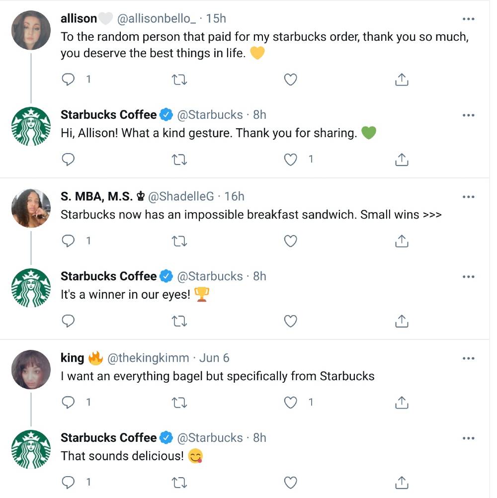Viewport: 497px width, 498px height.
Task: Retweet the impossible breakfast sandwich tweet
Action: [179, 241]
